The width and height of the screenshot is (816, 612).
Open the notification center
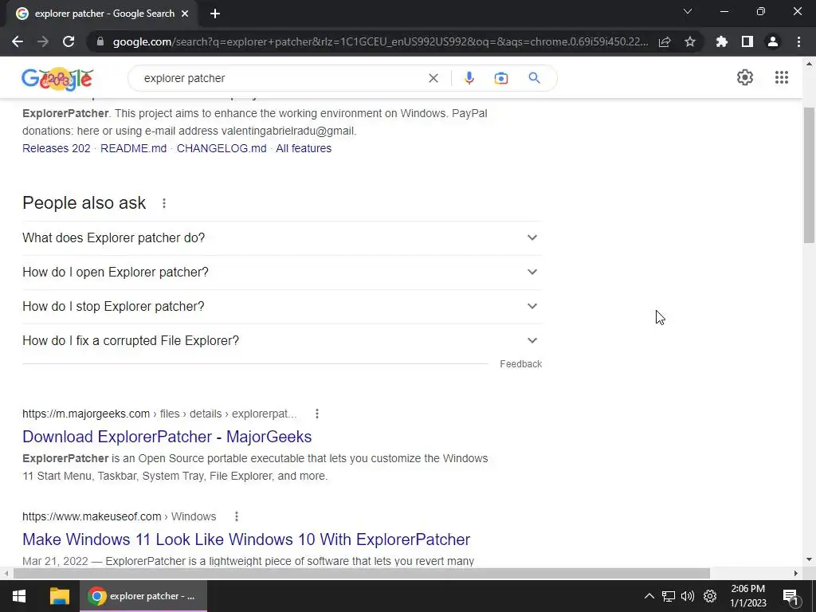coord(790,596)
